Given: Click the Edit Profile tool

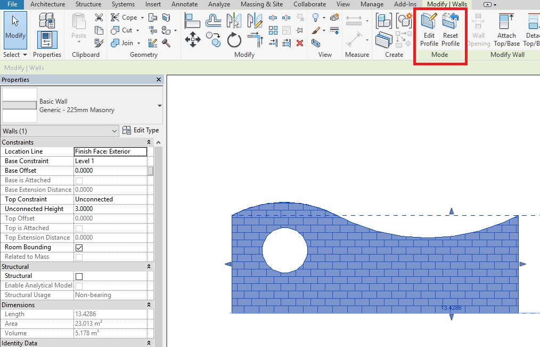Looking at the screenshot, I should (429, 29).
